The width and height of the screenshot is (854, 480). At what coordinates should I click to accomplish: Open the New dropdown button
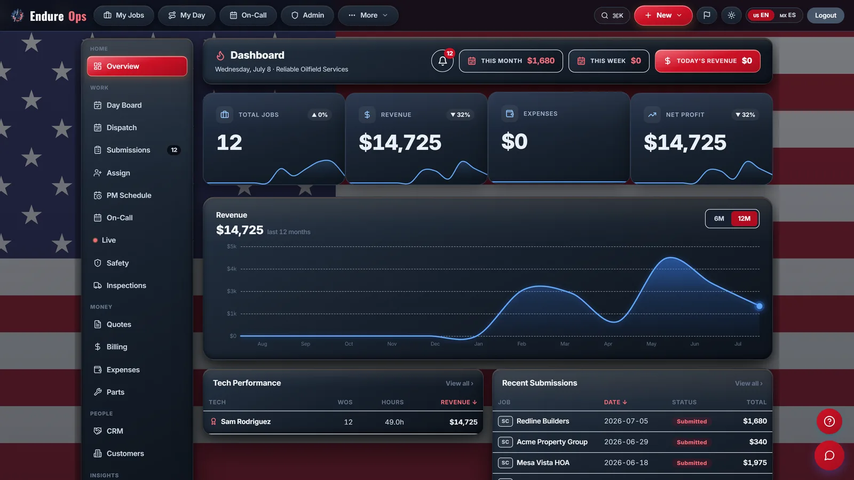663,15
